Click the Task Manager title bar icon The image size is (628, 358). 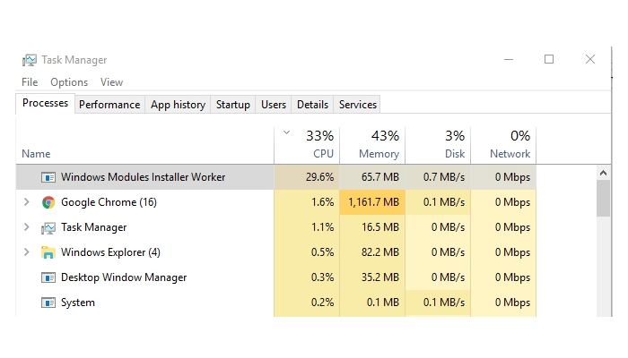pyautogui.click(x=30, y=60)
